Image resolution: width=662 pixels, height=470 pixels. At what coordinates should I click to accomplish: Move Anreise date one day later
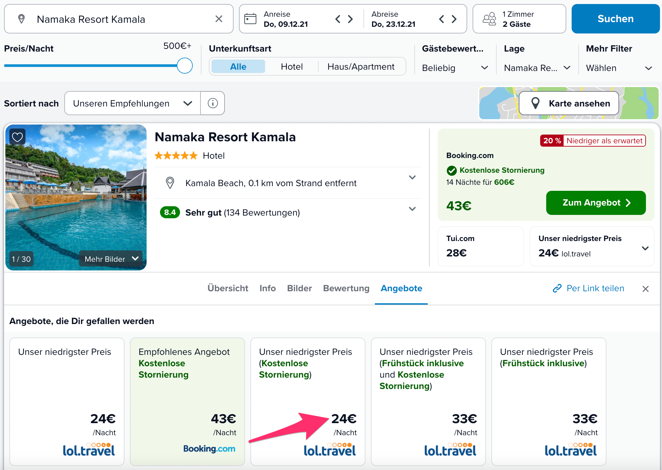click(x=350, y=19)
